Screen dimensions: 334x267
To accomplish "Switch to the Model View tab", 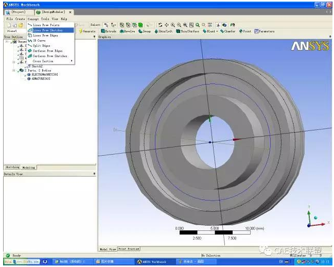I will click(x=108, y=249).
